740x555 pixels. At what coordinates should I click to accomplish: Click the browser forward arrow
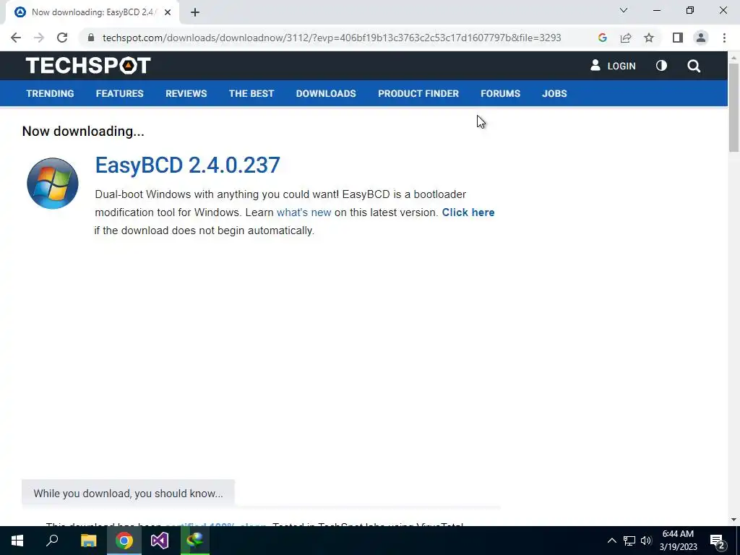39,38
